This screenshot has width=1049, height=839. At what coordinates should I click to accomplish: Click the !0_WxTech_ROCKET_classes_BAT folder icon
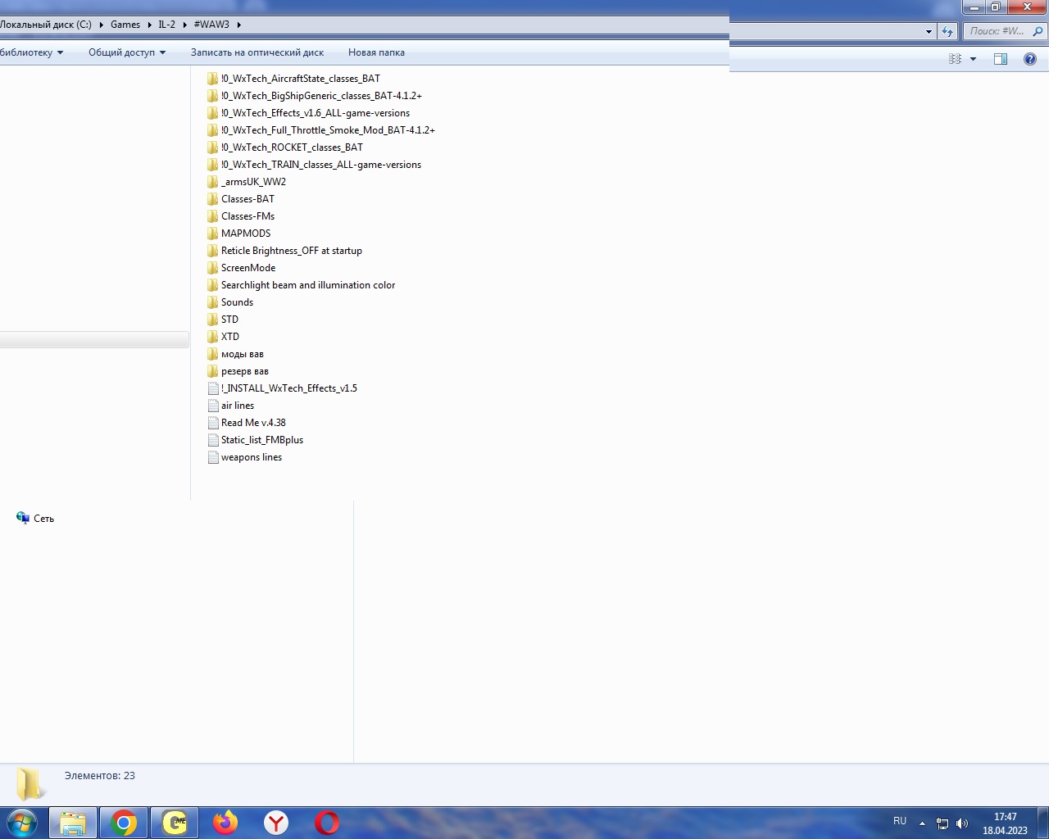pyautogui.click(x=213, y=147)
